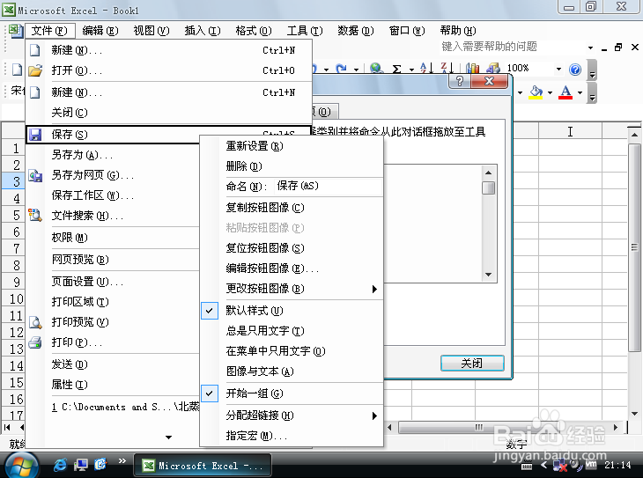Click the Save floppy disk icon
643x478 pixels.
(36, 135)
